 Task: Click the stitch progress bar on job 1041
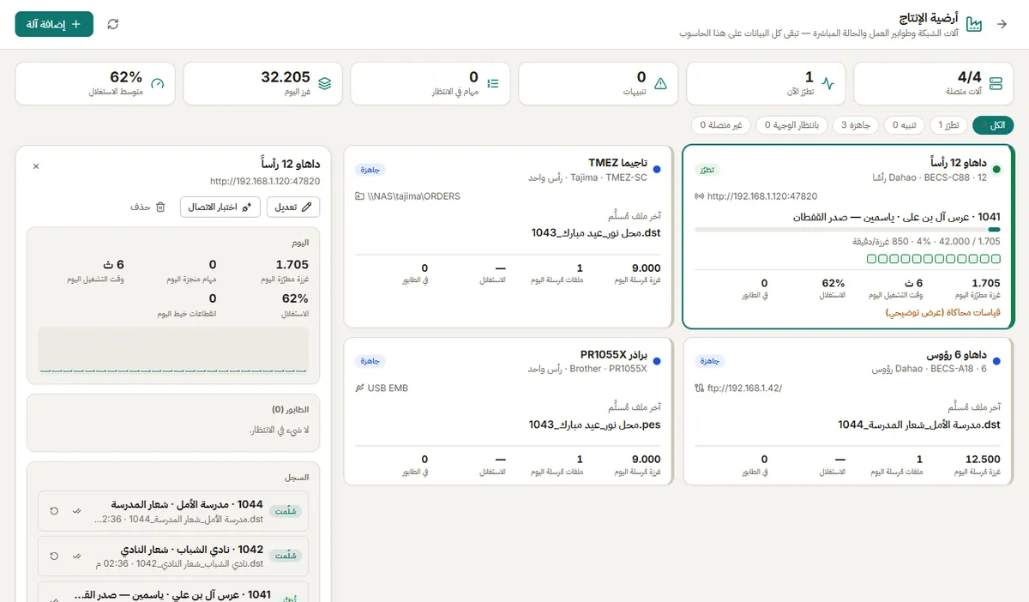847,230
